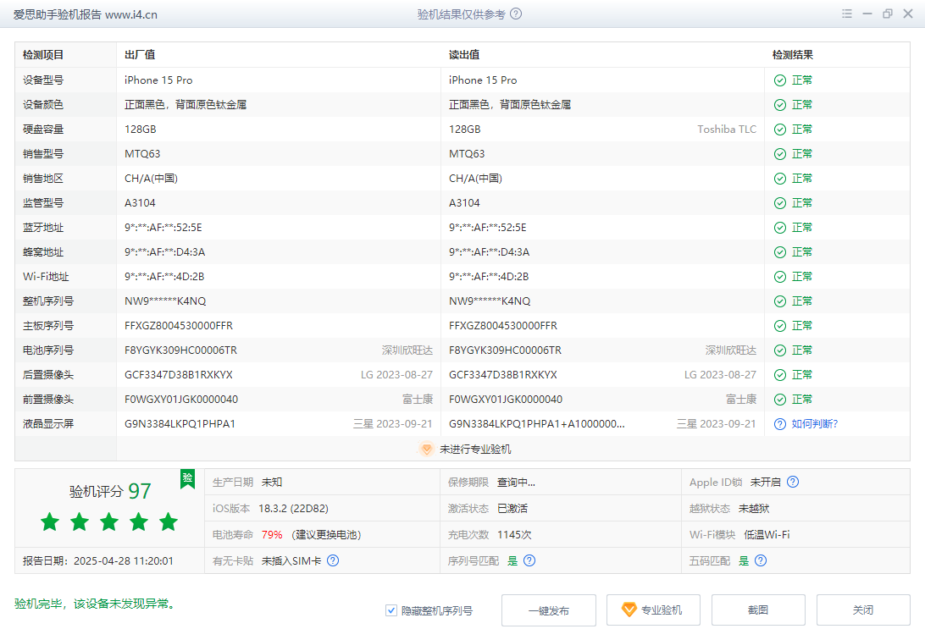Click the green check icon for 销售型号
The width and height of the screenshot is (925, 640).
click(780, 154)
